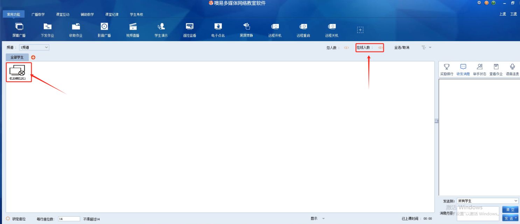
Task: Click the 清空 clear message button
Action: 510,210
